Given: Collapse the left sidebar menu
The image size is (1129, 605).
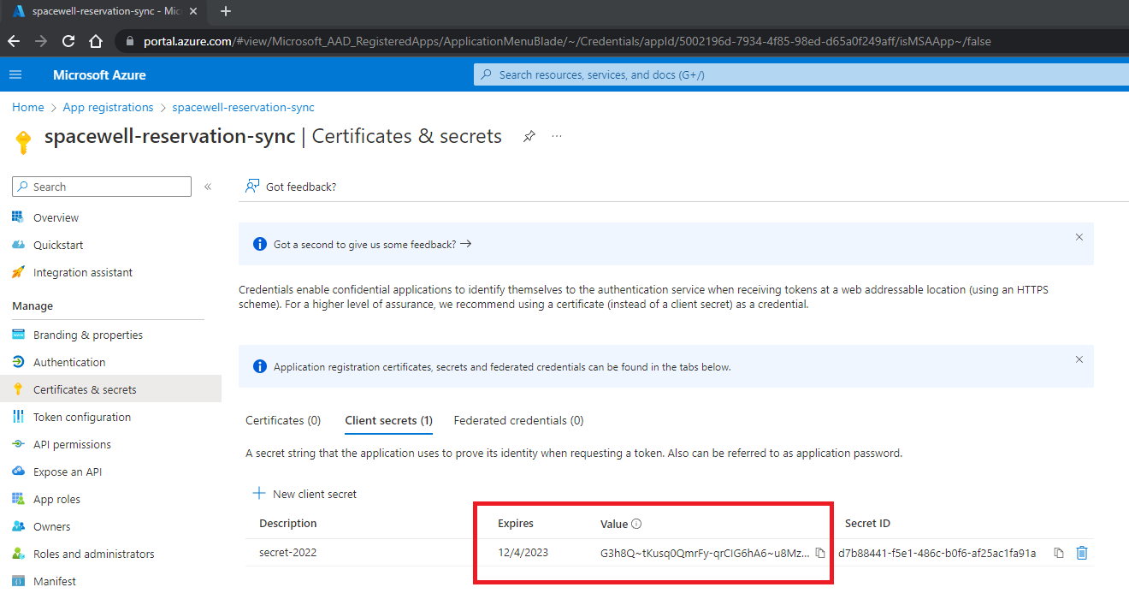Looking at the screenshot, I should (208, 187).
